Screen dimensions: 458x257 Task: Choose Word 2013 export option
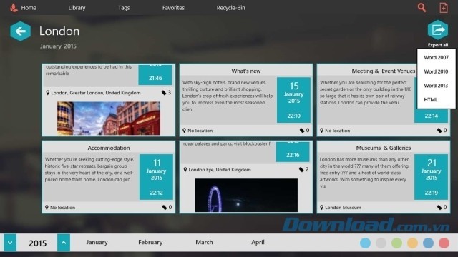click(436, 86)
